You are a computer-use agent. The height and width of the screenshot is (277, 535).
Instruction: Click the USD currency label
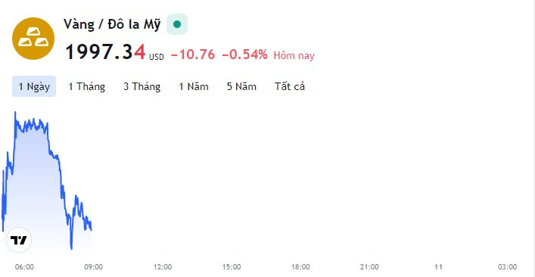tap(157, 58)
